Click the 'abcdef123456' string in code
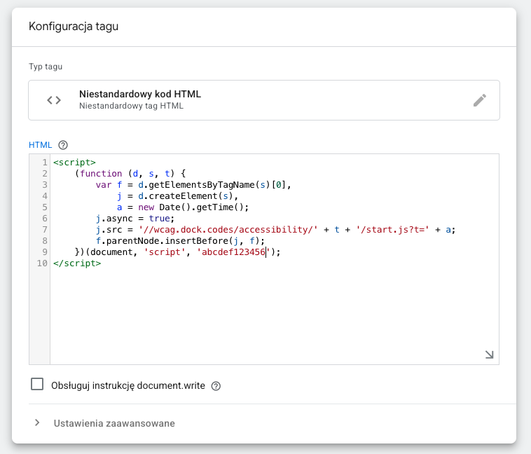The height and width of the screenshot is (454, 531). [233, 252]
